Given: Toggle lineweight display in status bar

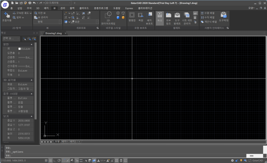Looking at the screenshot, I should [x=81, y=160].
